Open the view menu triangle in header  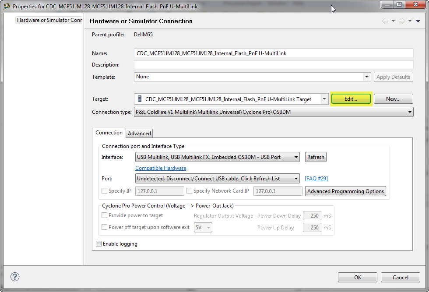[418, 21]
